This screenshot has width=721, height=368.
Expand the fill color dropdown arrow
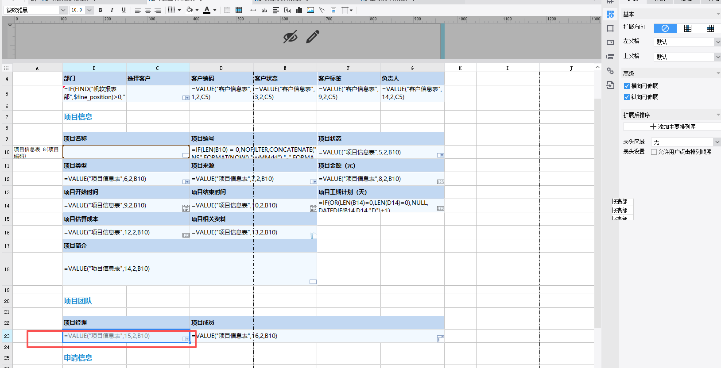point(197,10)
